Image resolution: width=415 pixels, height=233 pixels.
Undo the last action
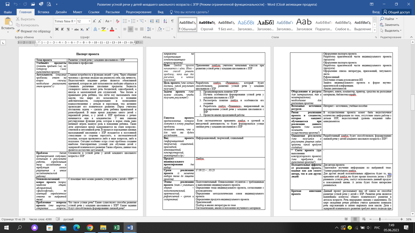(x=16, y=4)
